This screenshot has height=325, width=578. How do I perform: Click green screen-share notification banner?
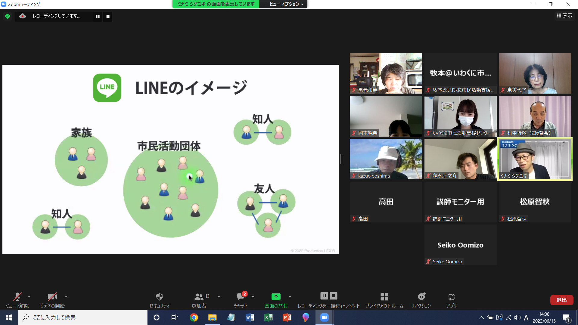click(216, 4)
